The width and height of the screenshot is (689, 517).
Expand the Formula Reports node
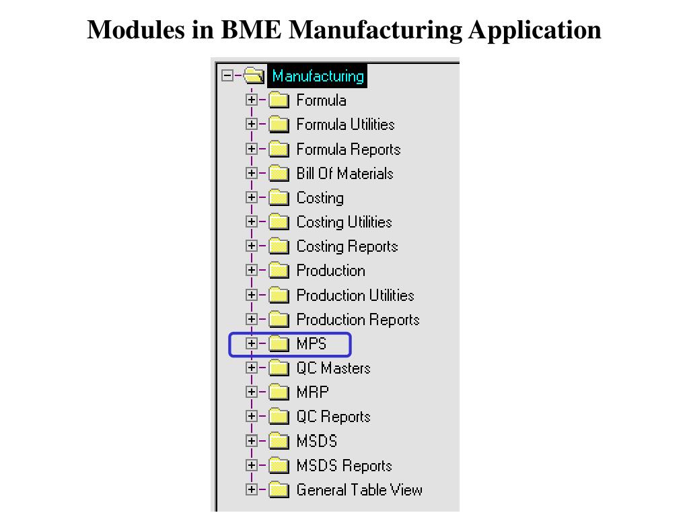(252, 149)
